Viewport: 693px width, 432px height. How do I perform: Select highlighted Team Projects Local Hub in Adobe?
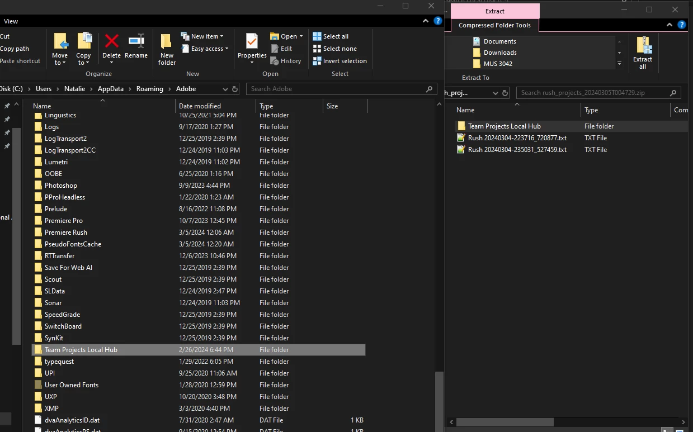199,350
